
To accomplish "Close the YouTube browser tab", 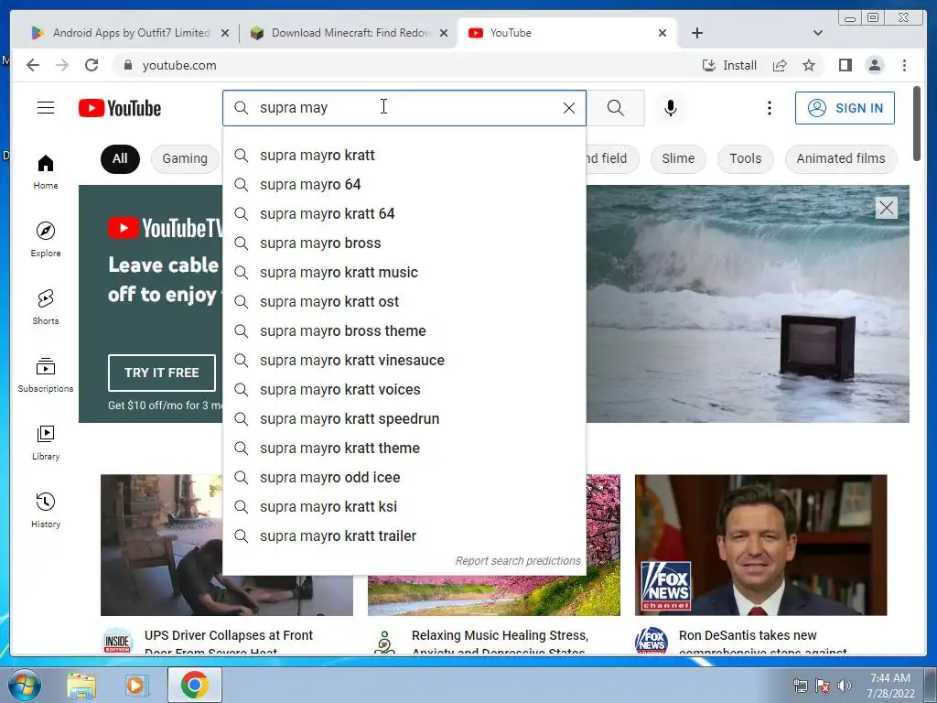I will [662, 33].
